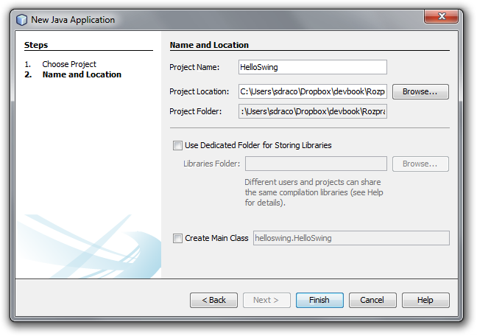Close the New Java Application dialog
This screenshot has width=477, height=336.
441,16
